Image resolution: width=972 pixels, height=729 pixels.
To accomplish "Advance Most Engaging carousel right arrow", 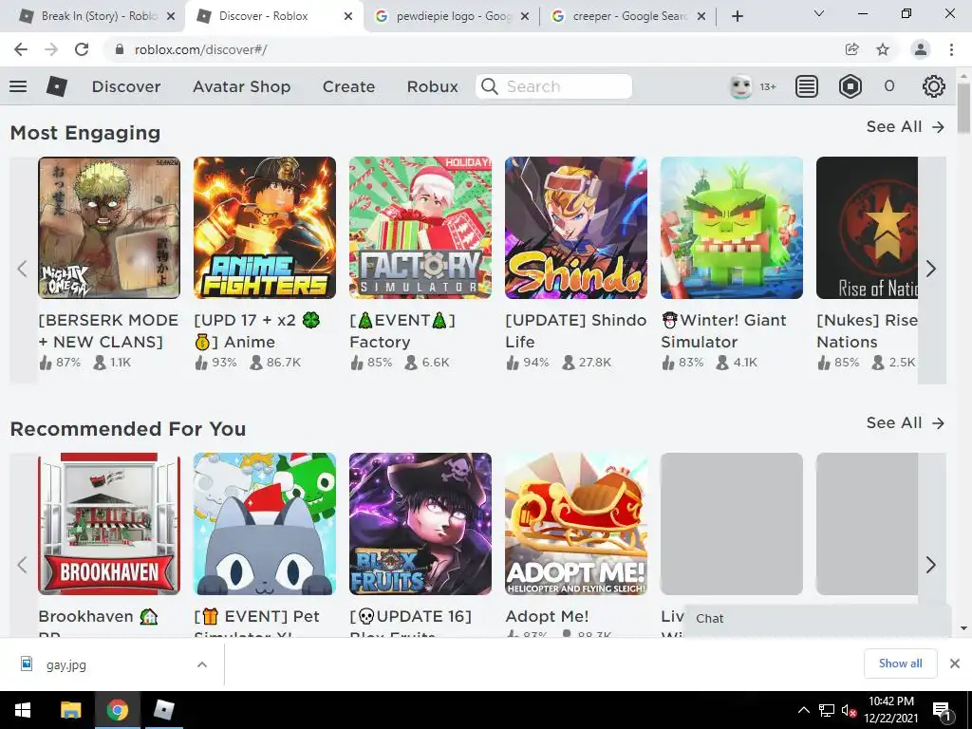I will click(931, 269).
